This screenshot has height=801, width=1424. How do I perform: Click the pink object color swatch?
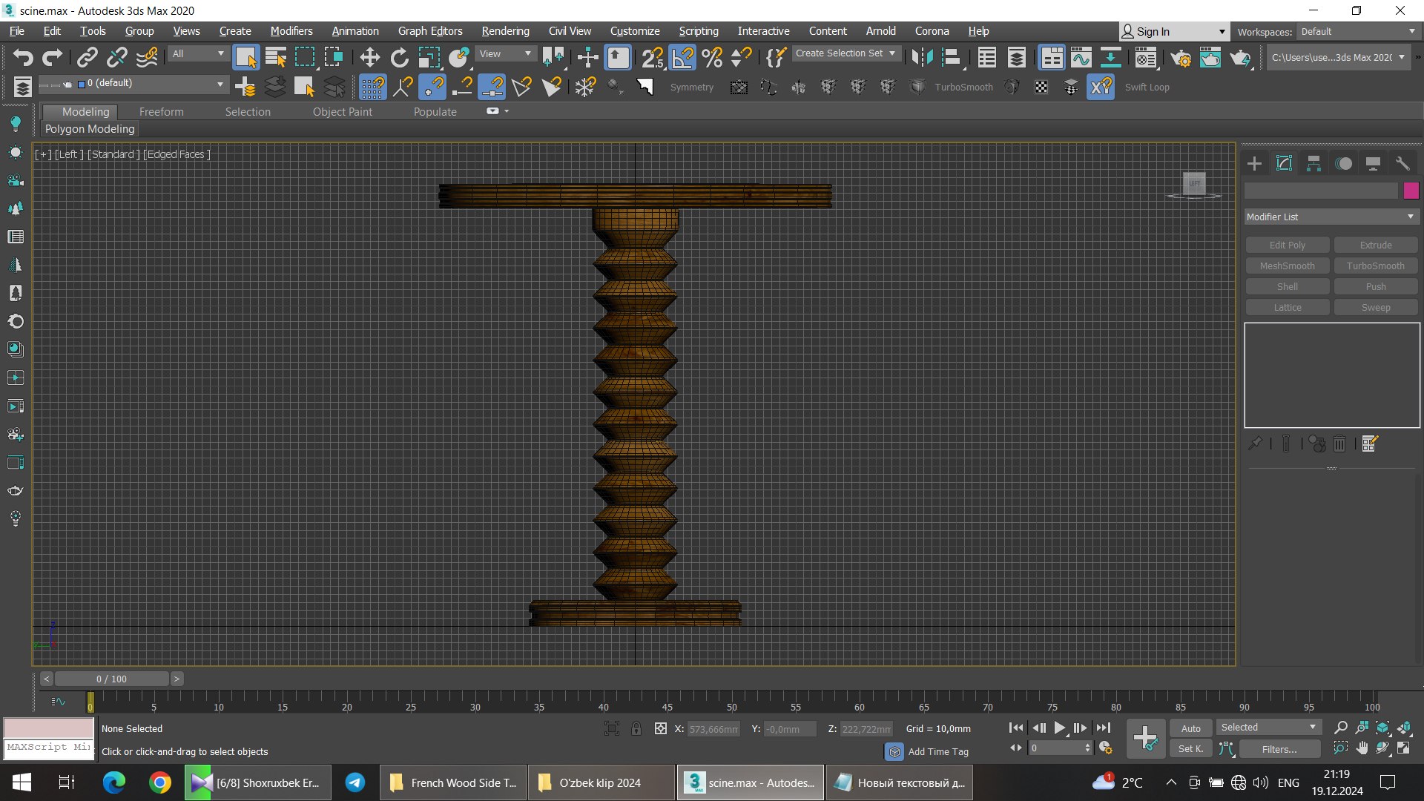tap(1411, 191)
